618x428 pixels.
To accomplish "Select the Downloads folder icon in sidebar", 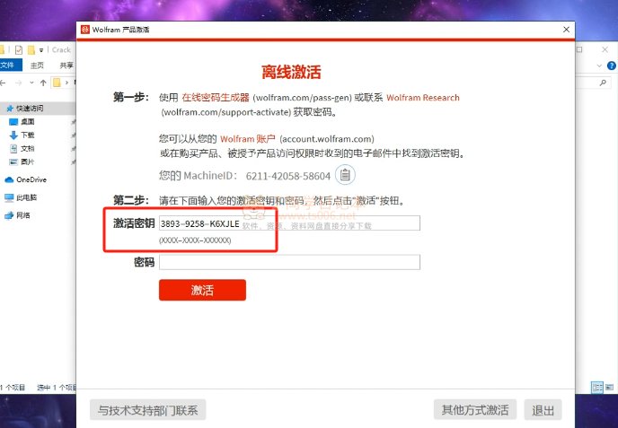I will pos(13,135).
